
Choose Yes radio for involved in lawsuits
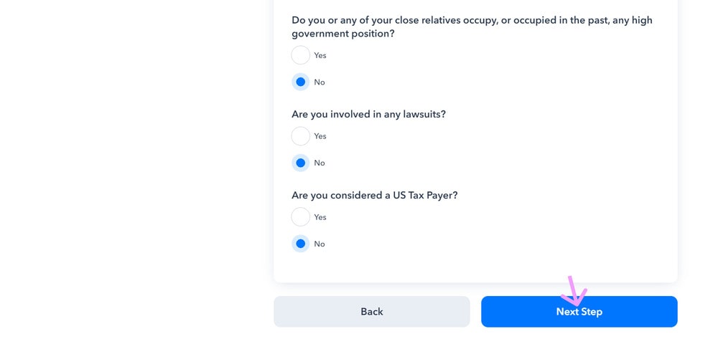pyautogui.click(x=301, y=136)
